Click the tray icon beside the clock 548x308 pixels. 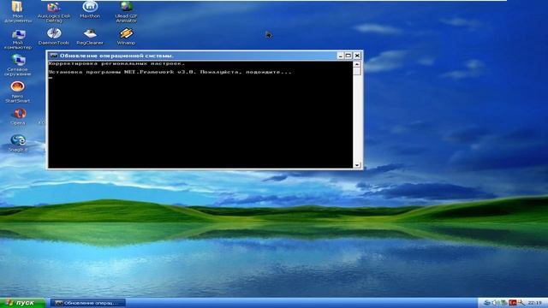tap(521, 302)
